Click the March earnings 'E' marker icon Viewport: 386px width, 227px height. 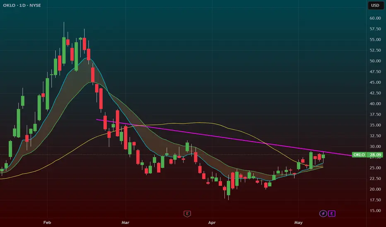[x=187, y=214]
